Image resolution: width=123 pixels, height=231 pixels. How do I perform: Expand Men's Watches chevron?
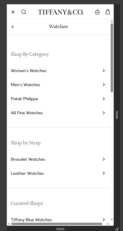tap(104, 85)
